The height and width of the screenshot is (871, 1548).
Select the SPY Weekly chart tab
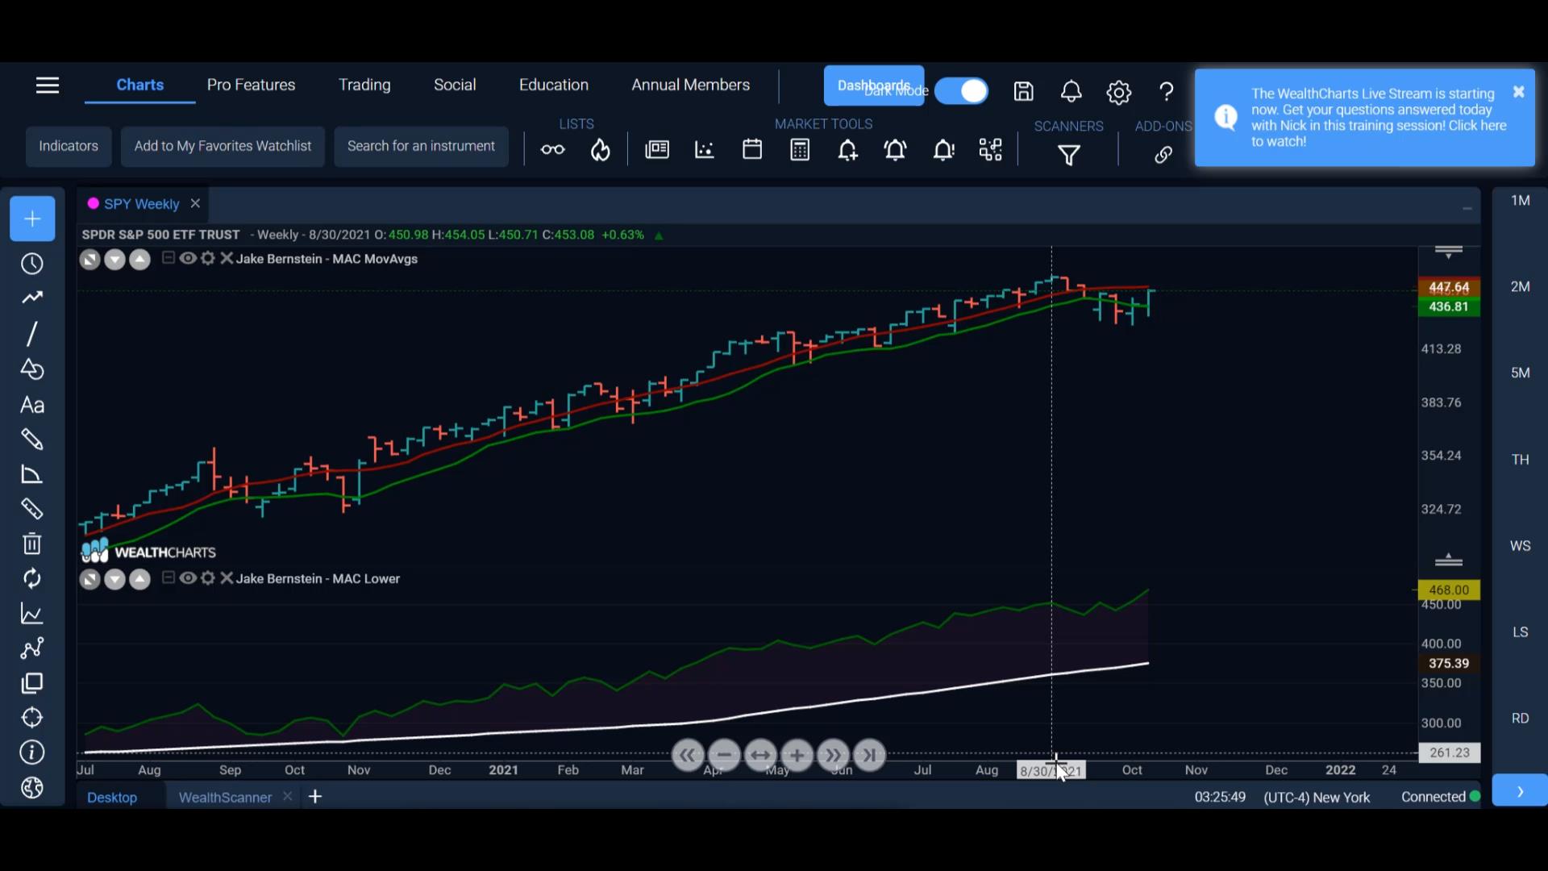pyautogui.click(x=141, y=204)
